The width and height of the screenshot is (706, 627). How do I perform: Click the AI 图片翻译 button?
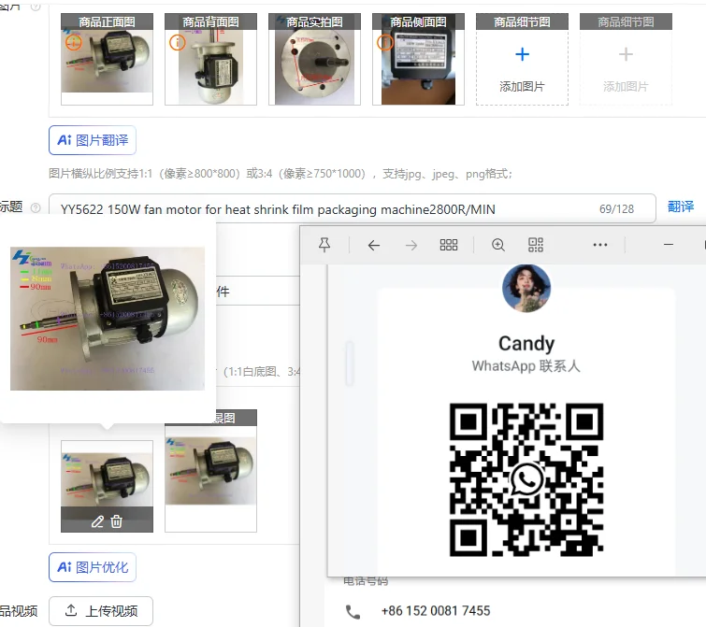(x=93, y=140)
